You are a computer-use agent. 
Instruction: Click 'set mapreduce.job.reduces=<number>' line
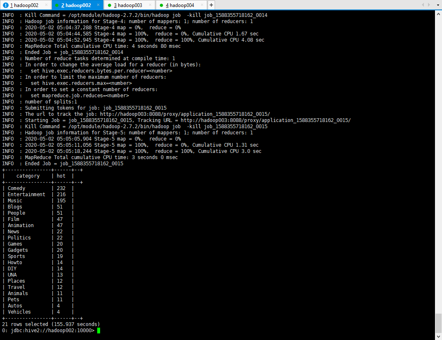point(65,96)
